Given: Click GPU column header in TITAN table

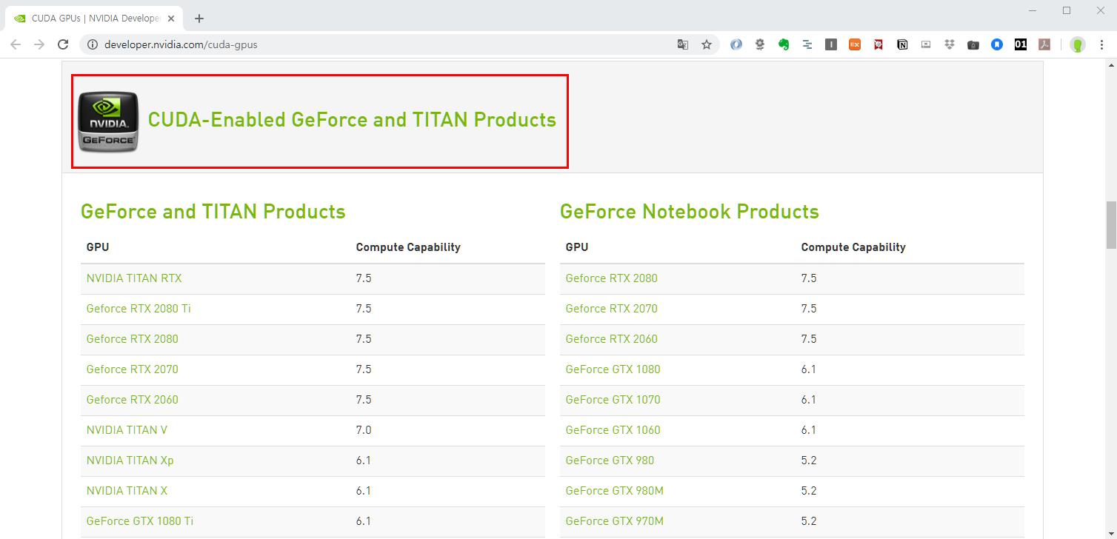Looking at the screenshot, I should 98,247.
